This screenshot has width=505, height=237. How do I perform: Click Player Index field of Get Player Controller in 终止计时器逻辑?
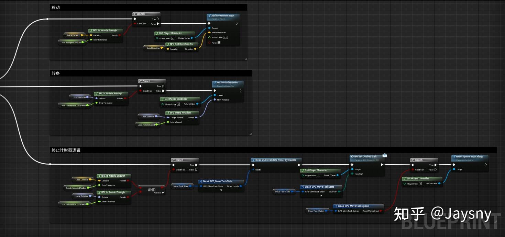coord(420,184)
